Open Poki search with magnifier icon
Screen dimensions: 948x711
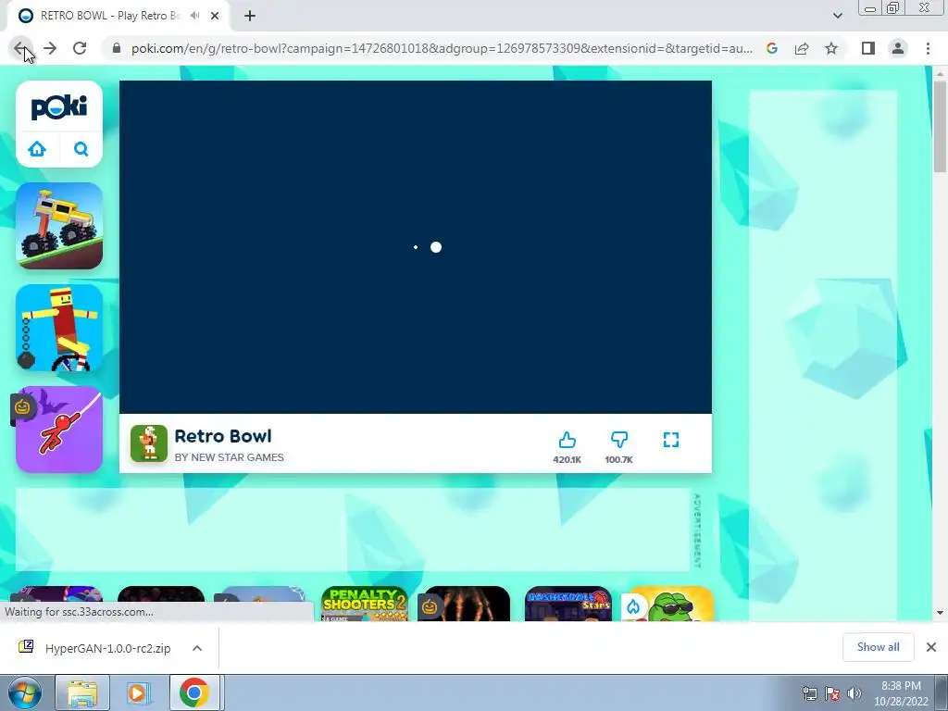[81, 149]
